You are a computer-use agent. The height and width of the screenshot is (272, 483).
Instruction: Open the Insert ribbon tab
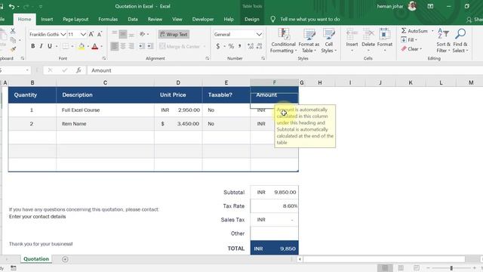(x=47, y=19)
